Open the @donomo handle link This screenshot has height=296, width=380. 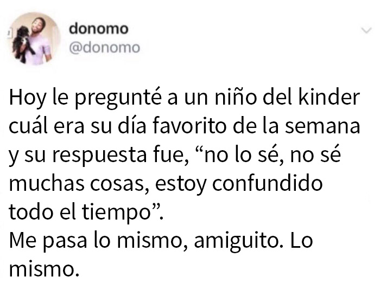(104, 48)
